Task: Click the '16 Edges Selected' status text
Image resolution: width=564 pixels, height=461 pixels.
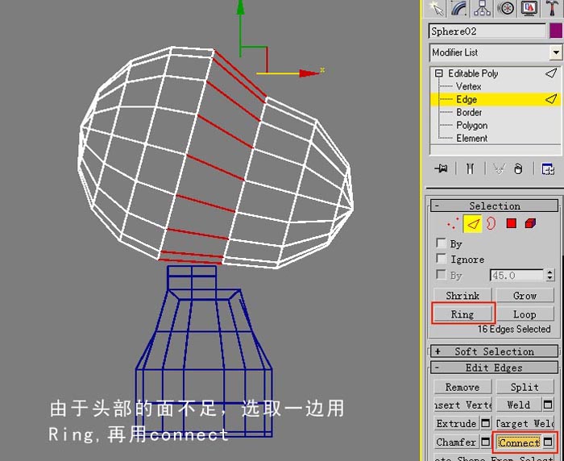Action: 514,329
